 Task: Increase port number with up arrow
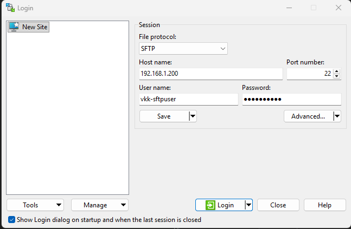tap(336, 71)
